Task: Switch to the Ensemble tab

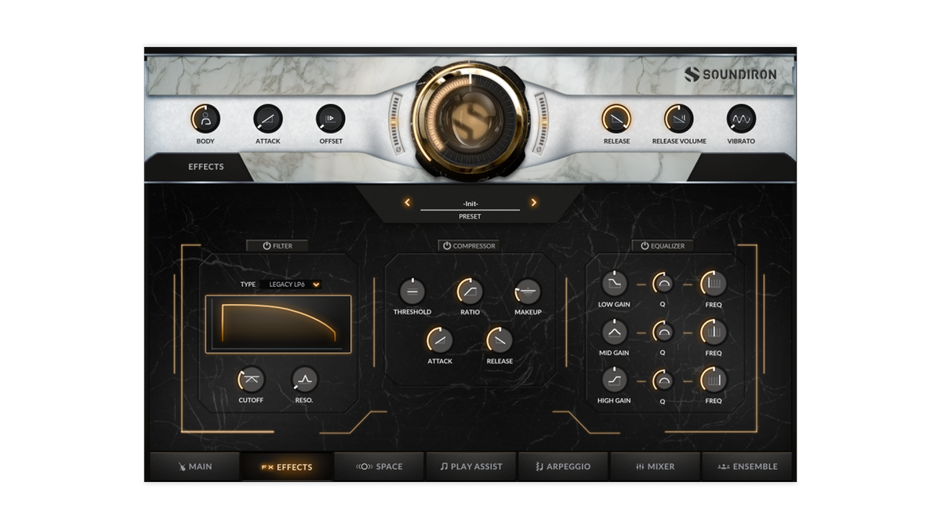Action: (x=747, y=466)
